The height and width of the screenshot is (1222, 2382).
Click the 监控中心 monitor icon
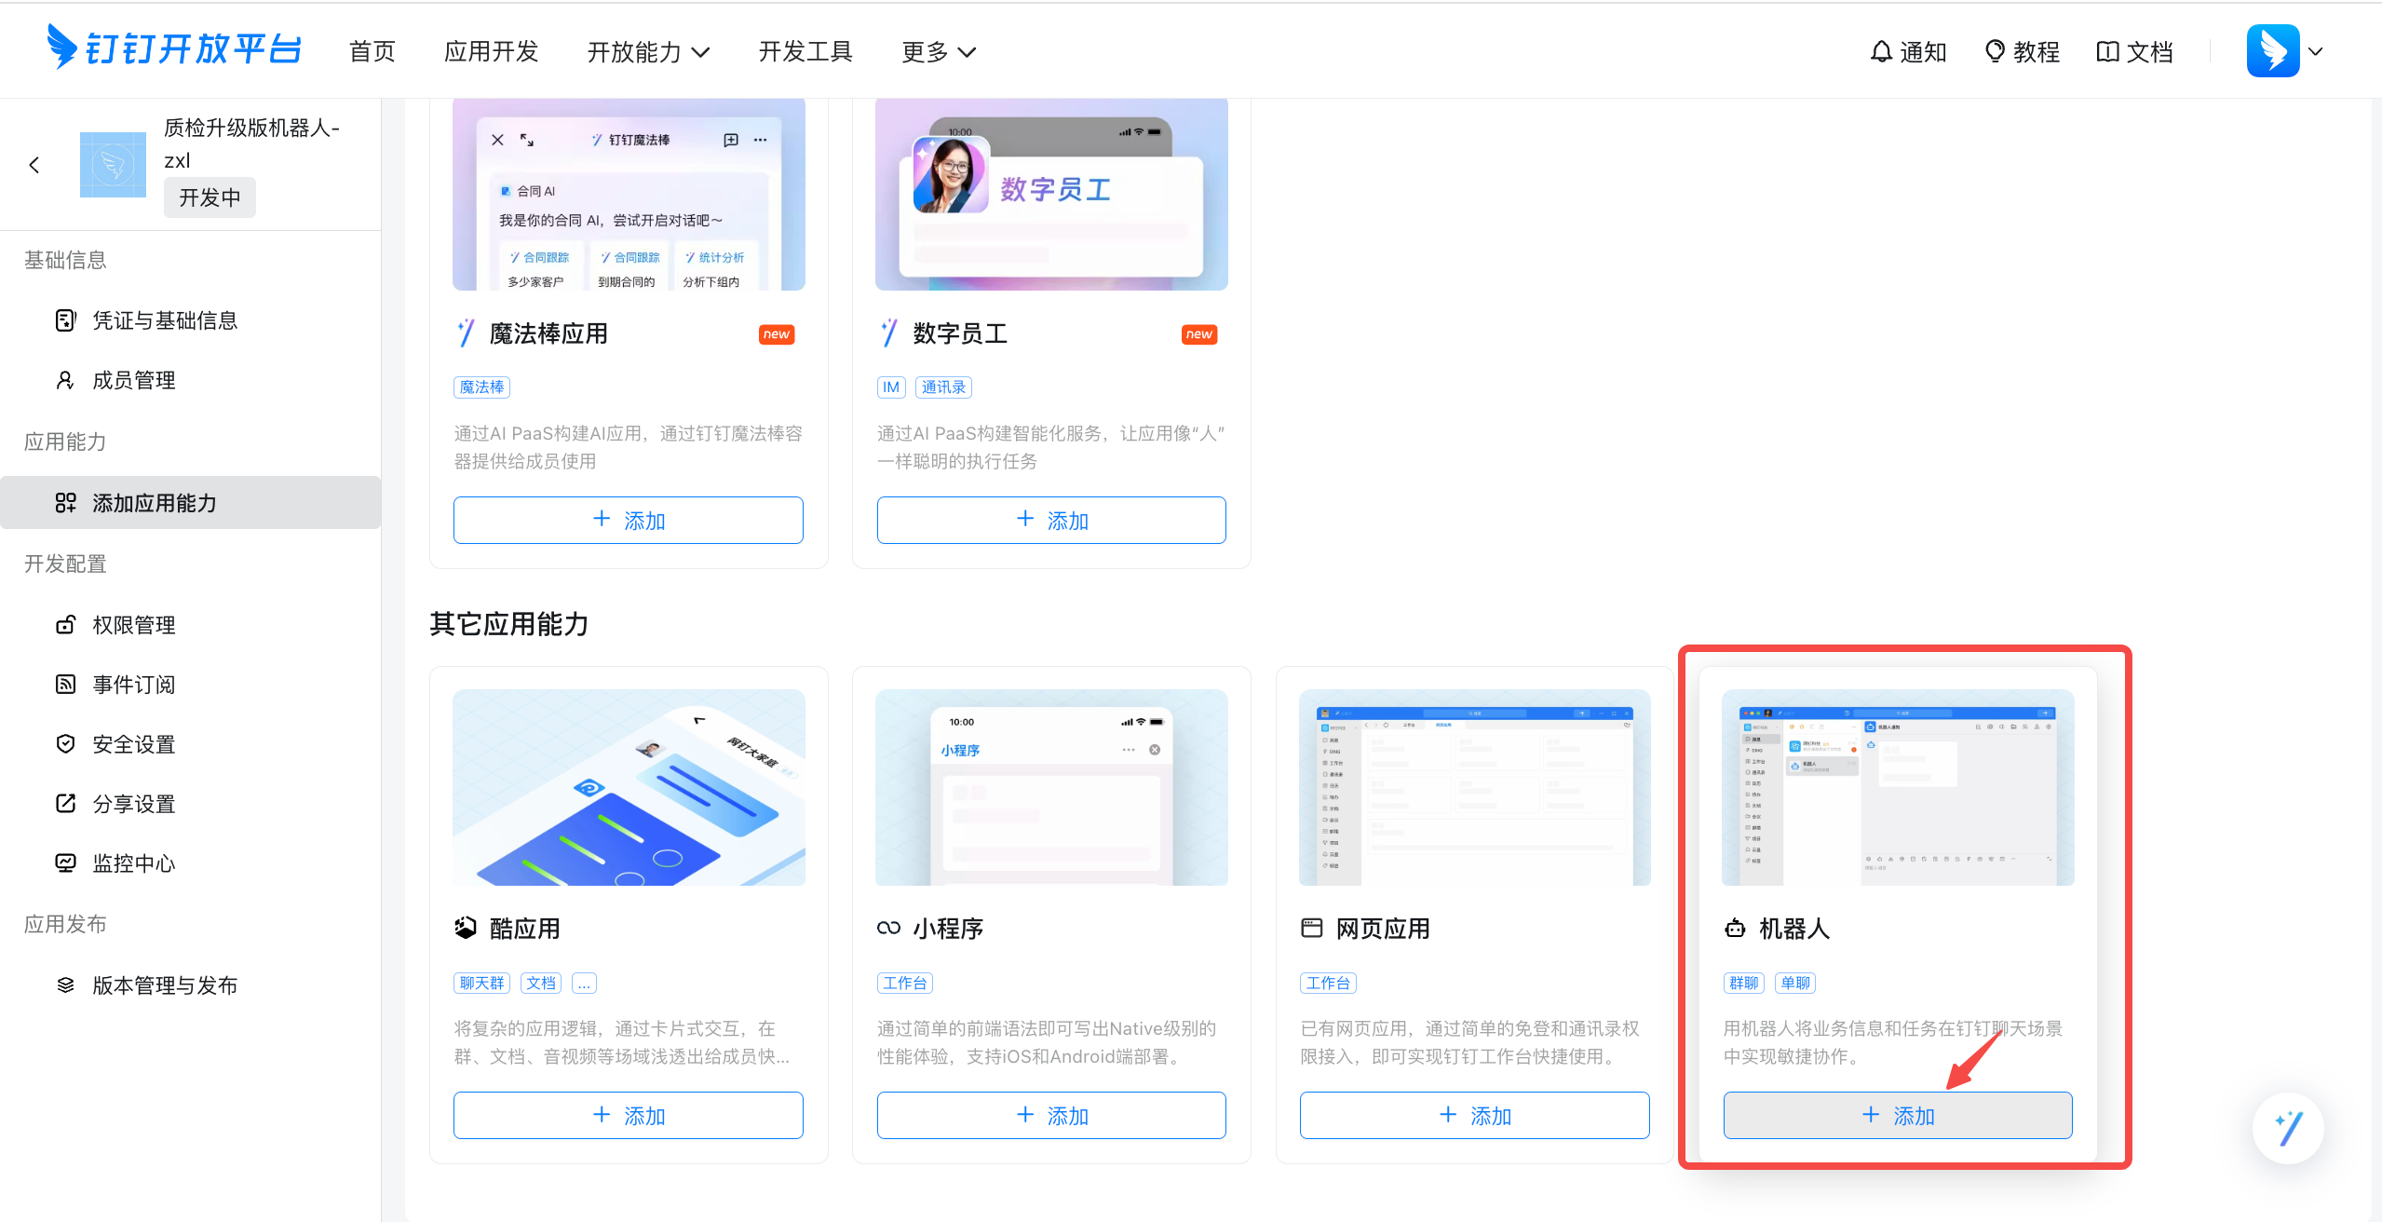coord(65,863)
